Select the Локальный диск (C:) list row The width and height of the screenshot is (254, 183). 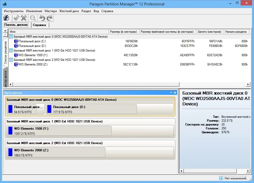coord(129,41)
